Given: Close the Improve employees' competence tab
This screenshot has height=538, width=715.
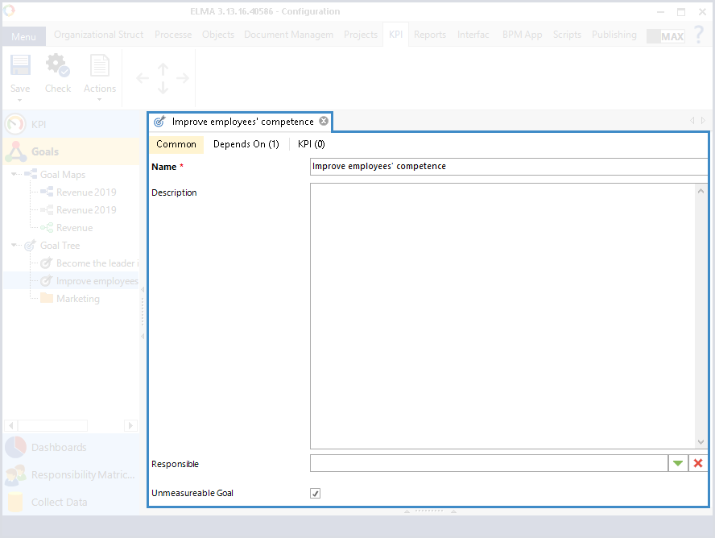Looking at the screenshot, I should pyautogui.click(x=324, y=122).
